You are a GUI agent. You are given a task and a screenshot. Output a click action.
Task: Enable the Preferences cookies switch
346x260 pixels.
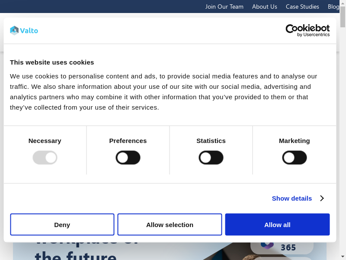[x=128, y=157]
